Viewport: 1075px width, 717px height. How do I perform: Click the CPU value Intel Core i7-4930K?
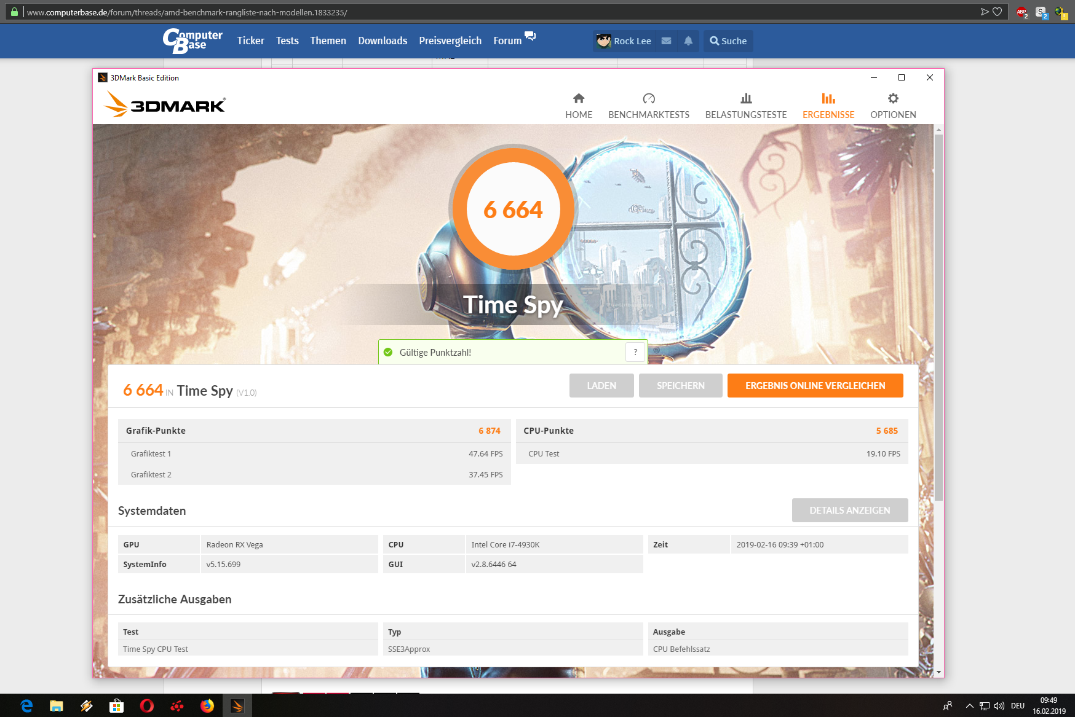click(506, 545)
